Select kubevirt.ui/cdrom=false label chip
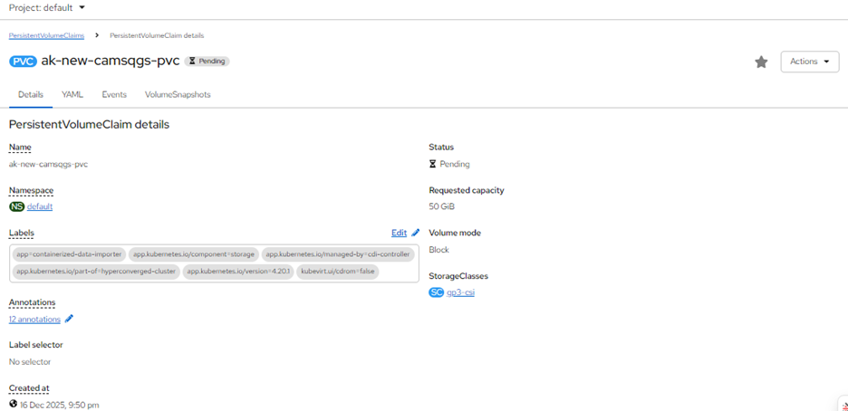 pos(338,272)
